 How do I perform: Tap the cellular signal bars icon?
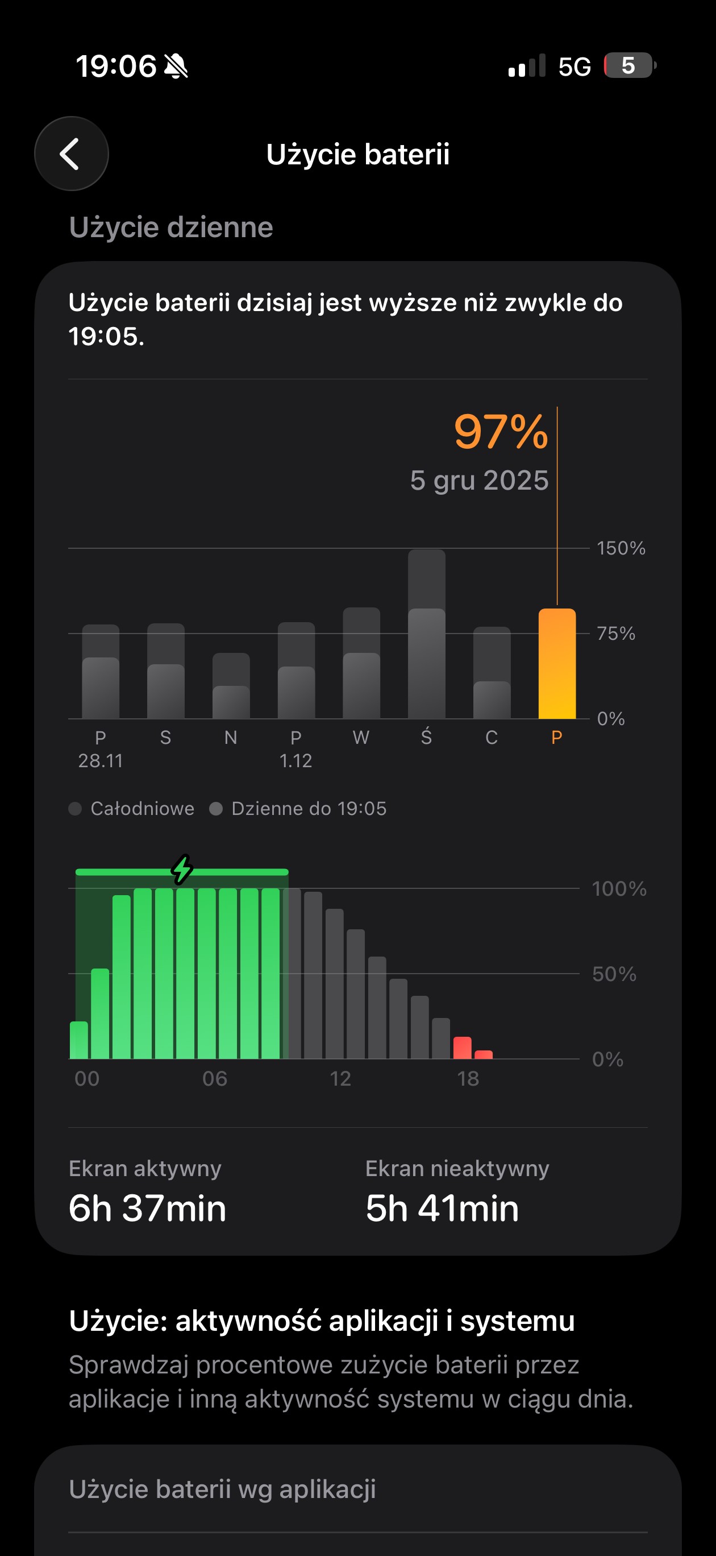pos(526,66)
